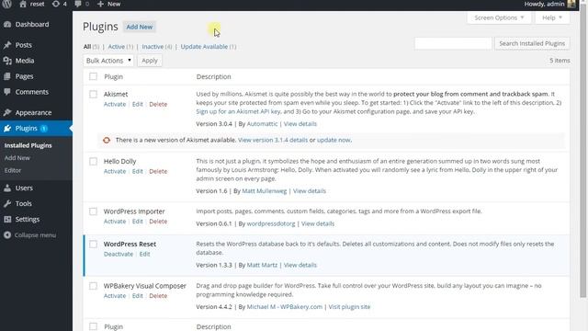Click the plus New icon in admin bar
Screen dimensions: 588x331
click(100, 4)
